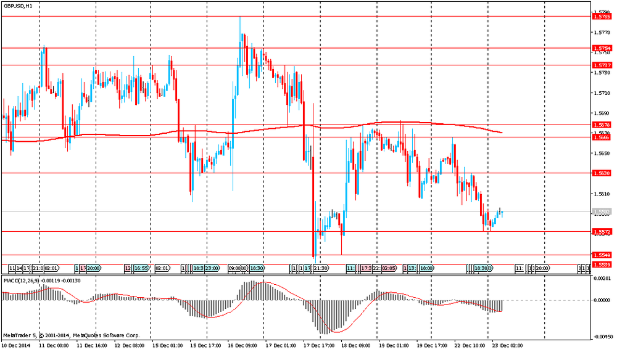Click the pink 02:05 event flag

click(x=389, y=269)
